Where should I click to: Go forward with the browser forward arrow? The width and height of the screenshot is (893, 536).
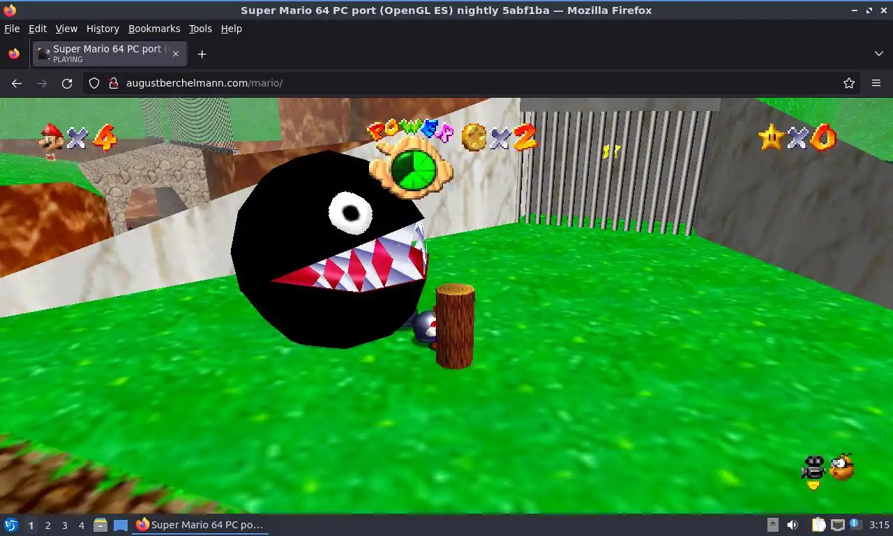(42, 83)
